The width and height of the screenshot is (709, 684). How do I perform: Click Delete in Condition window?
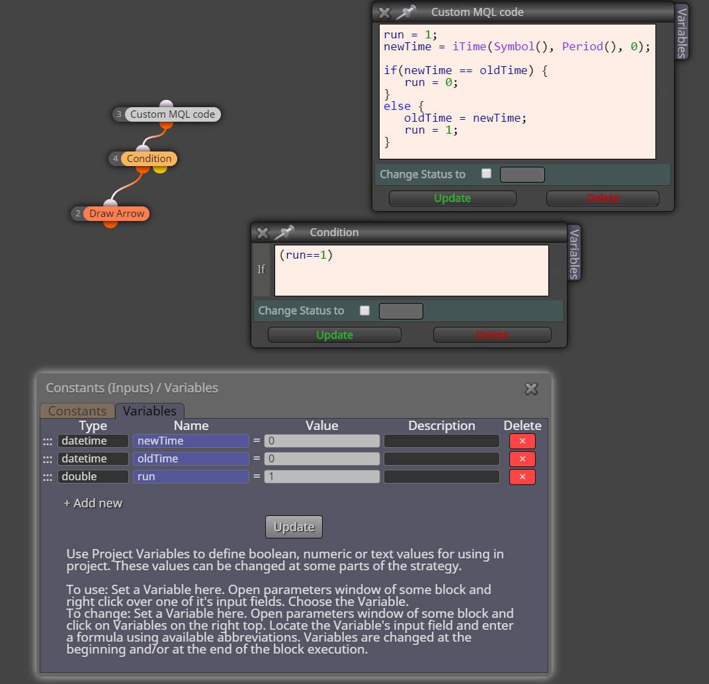coord(492,335)
